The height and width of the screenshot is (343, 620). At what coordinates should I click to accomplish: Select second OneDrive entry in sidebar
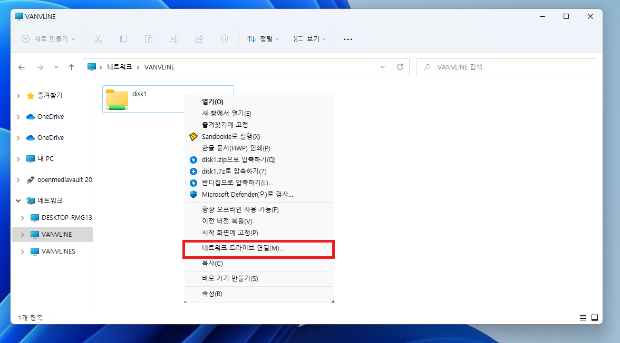pyautogui.click(x=53, y=138)
